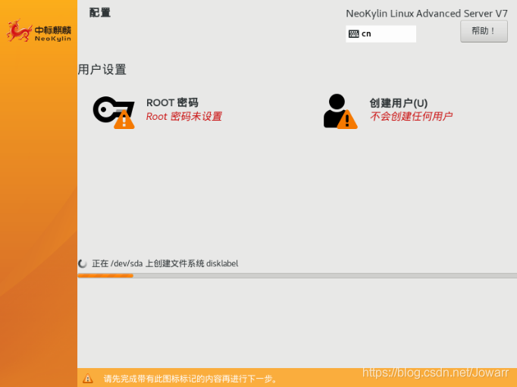Image resolution: width=517 pixels, height=387 pixels.
Task: Click the 用户设置 section title
Action: pos(102,69)
